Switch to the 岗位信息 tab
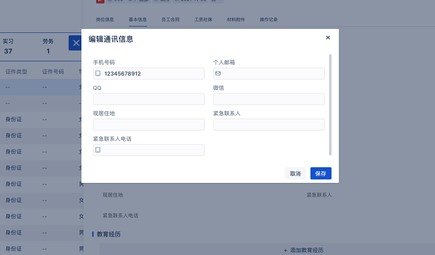435x255 pixels. pyautogui.click(x=105, y=20)
